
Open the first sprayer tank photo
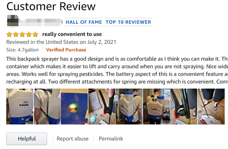pos(20,106)
